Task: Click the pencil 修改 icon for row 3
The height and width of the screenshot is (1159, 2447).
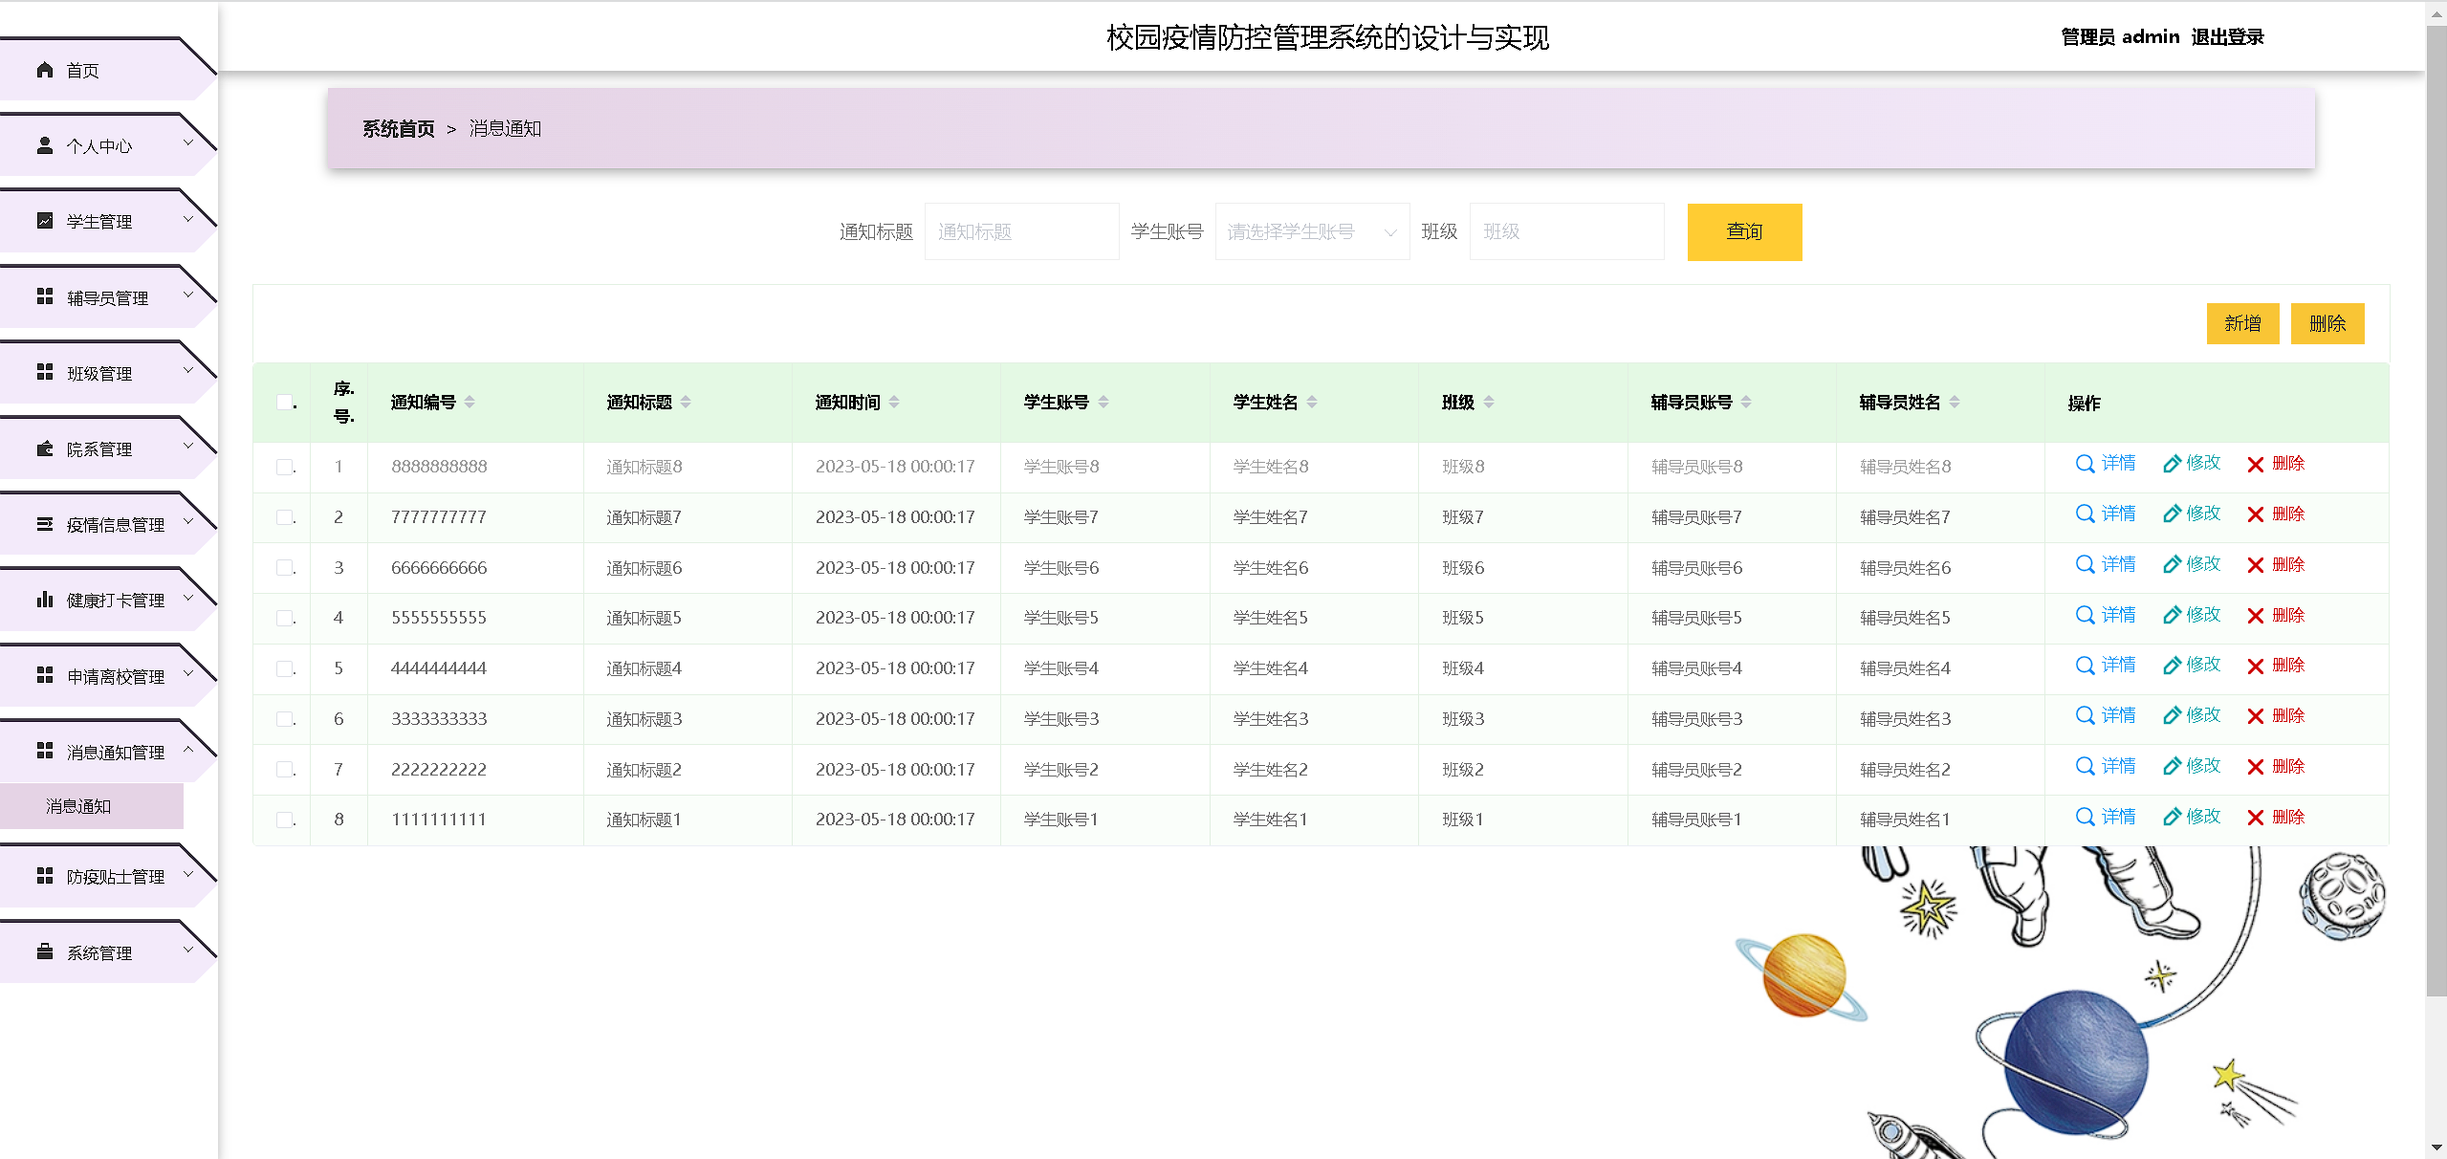Action: (x=2172, y=565)
